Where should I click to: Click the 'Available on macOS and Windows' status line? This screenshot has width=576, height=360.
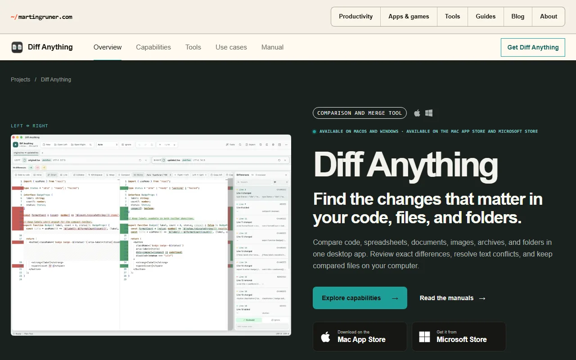[x=425, y=131]
